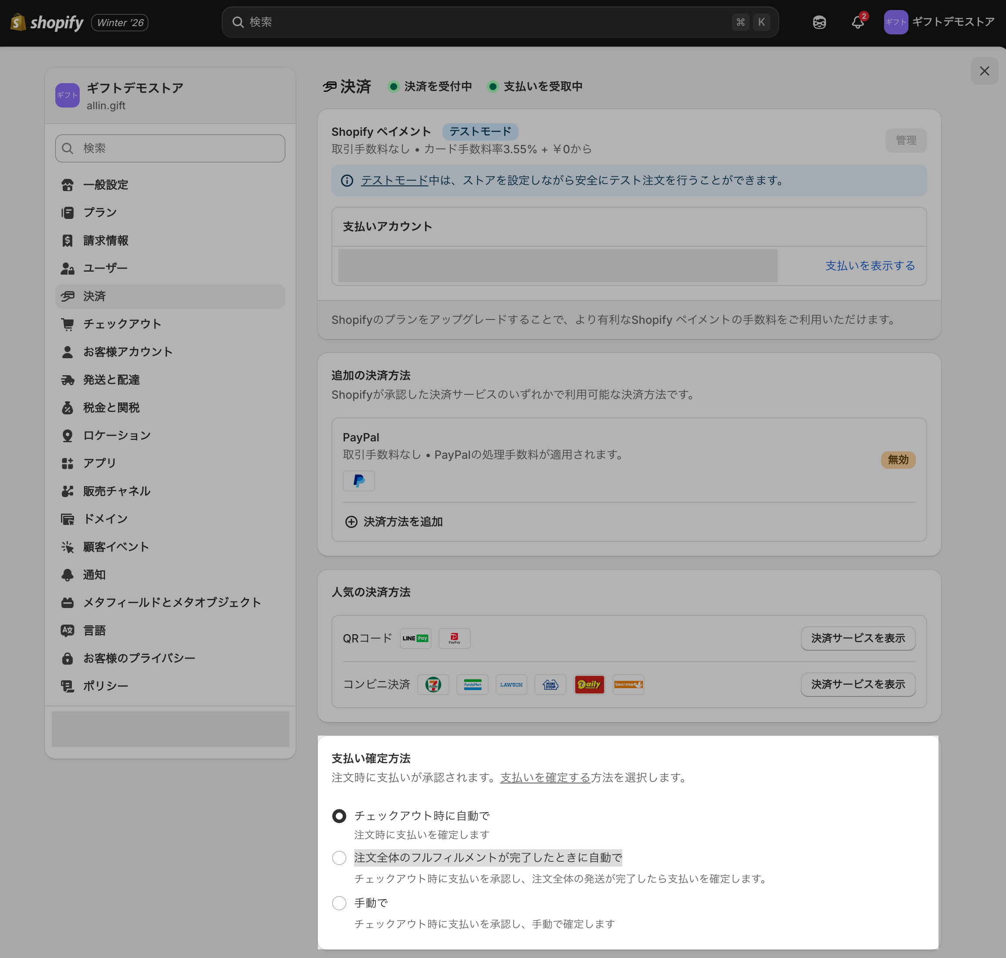Click the LINE Pay payment icon
The width and height of the screenshot is (1006, 958).
tap(415, 639)
